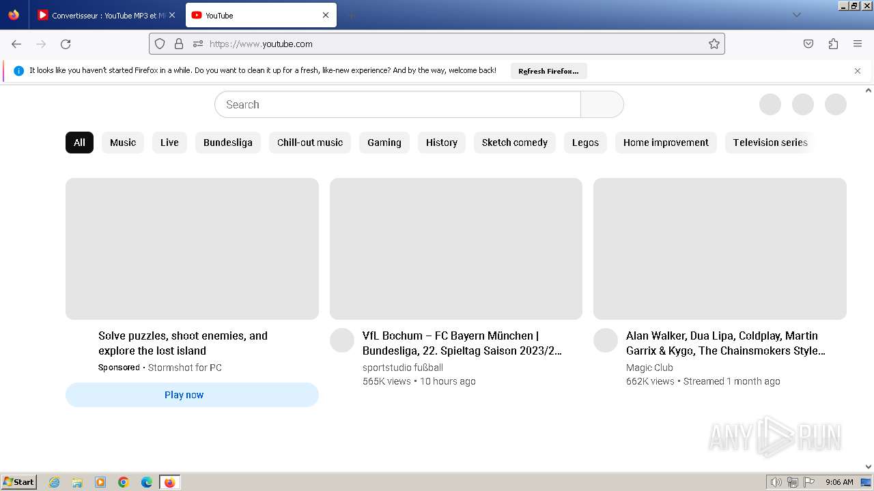
Task: Open the Save to Pocket icon
Action: click(x=808, y=44)
